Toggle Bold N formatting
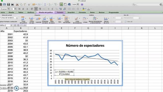 (x=19, y=9)
